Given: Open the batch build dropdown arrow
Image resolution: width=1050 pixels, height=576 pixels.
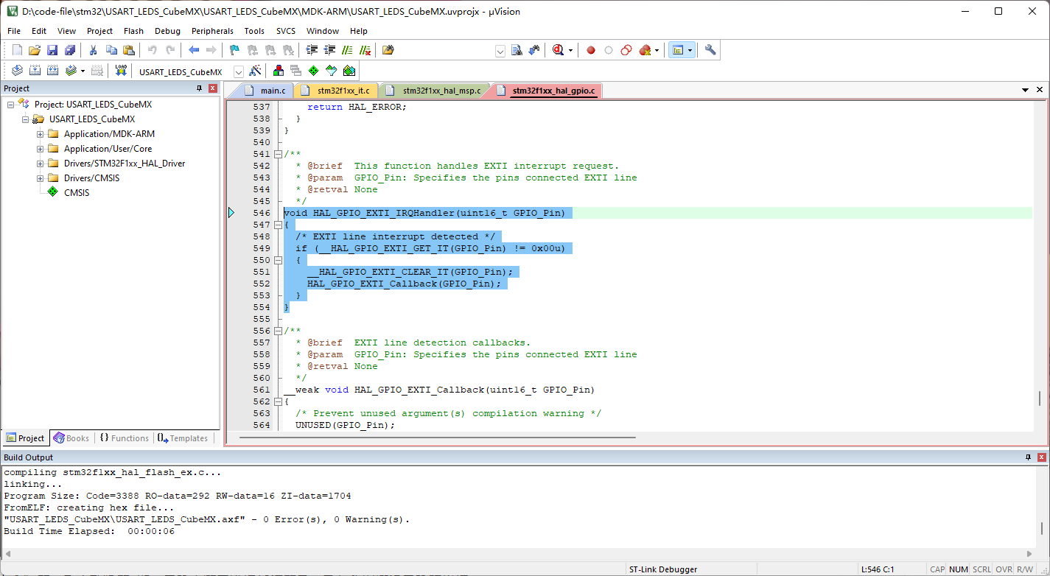Looking at the screenshot, I should [x=83, y=71].
